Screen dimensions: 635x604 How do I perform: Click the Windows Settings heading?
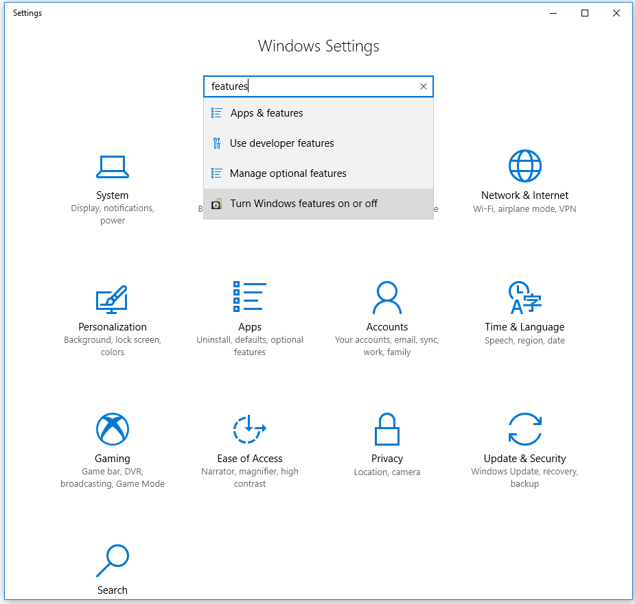pos(319,46)
